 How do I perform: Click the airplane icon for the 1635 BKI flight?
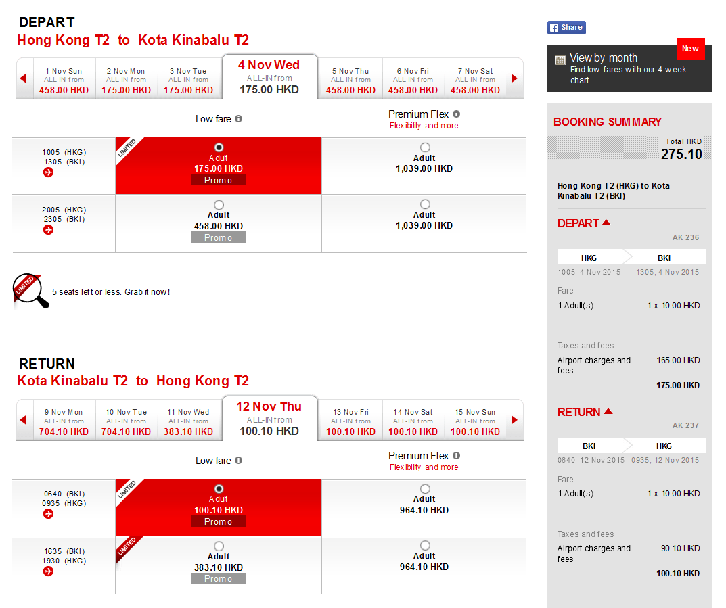click(x=48, y=571)
